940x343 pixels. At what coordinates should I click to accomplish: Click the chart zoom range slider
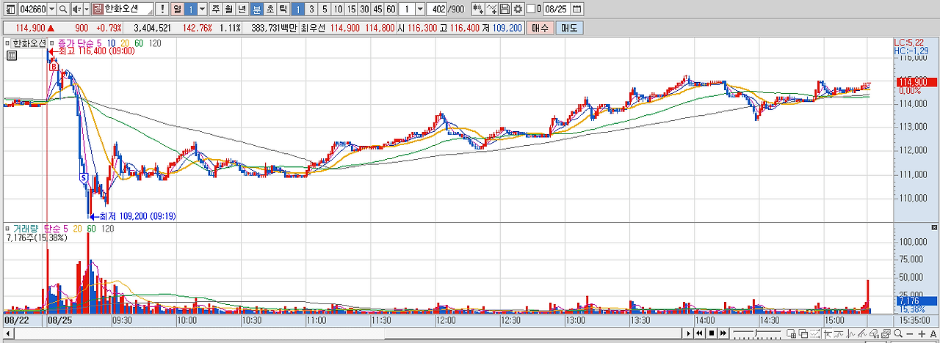click(757, 333)
